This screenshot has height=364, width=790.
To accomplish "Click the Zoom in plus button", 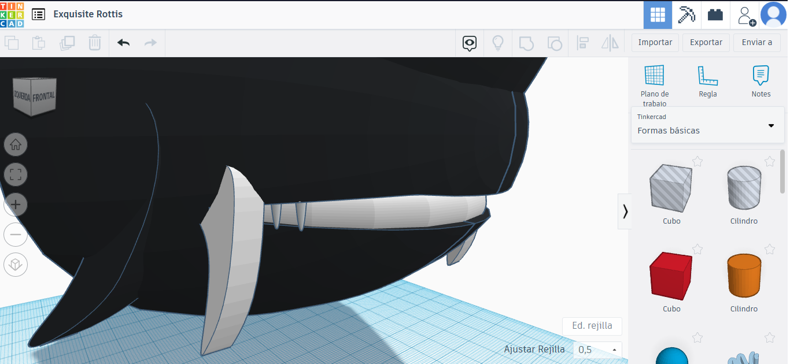I will [16, 205].
